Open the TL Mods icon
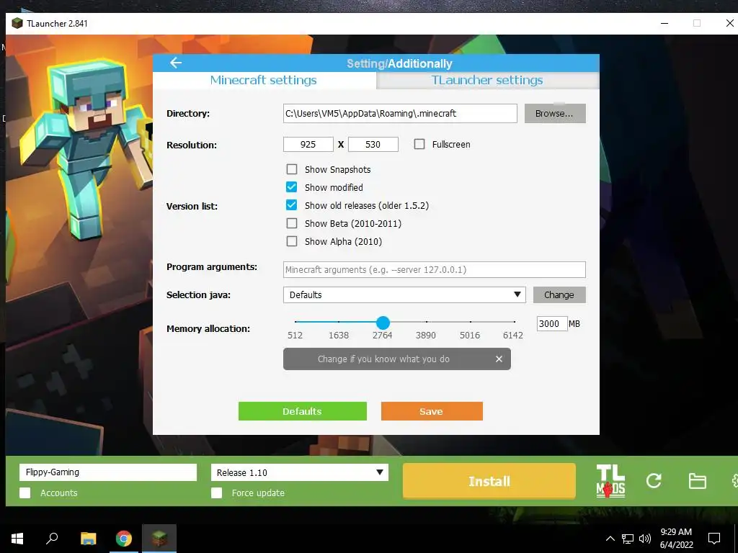This screenshot has height=553, width=738. (x=610, y=481)
